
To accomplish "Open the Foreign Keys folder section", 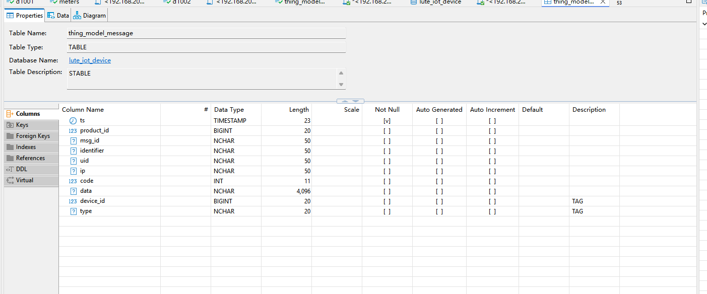I will (x=32, y=136).
